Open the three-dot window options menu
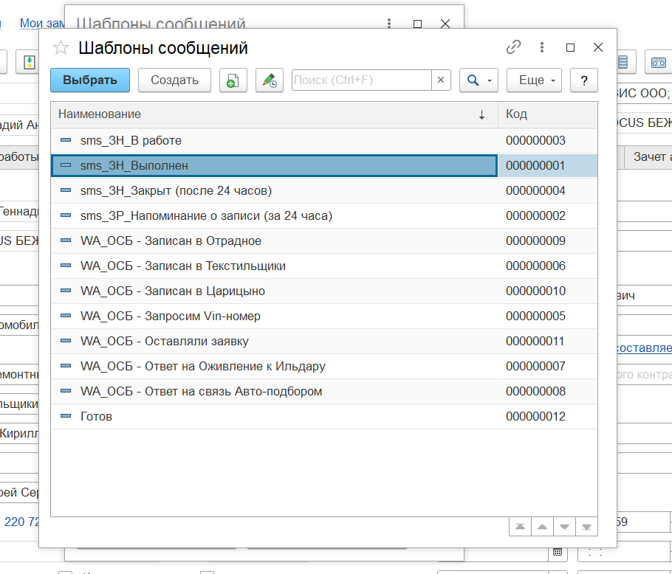This screenshot has width=672, height=574. click(x=543, y=47)
